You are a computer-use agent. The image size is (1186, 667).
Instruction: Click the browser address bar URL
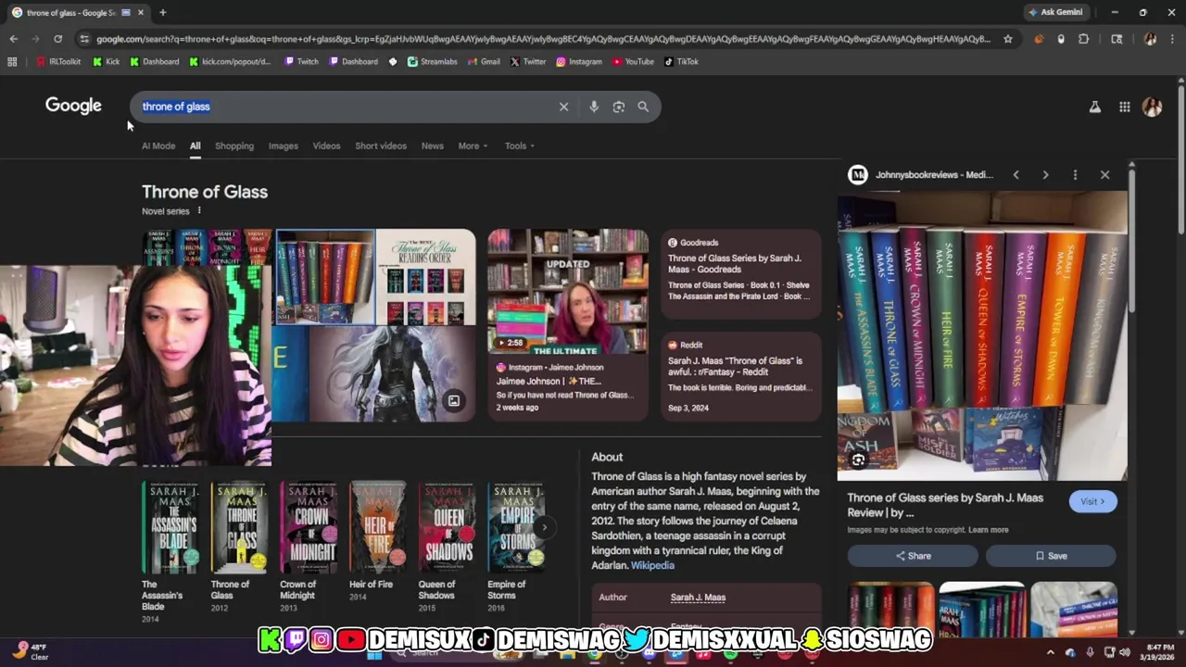point(543,39)
